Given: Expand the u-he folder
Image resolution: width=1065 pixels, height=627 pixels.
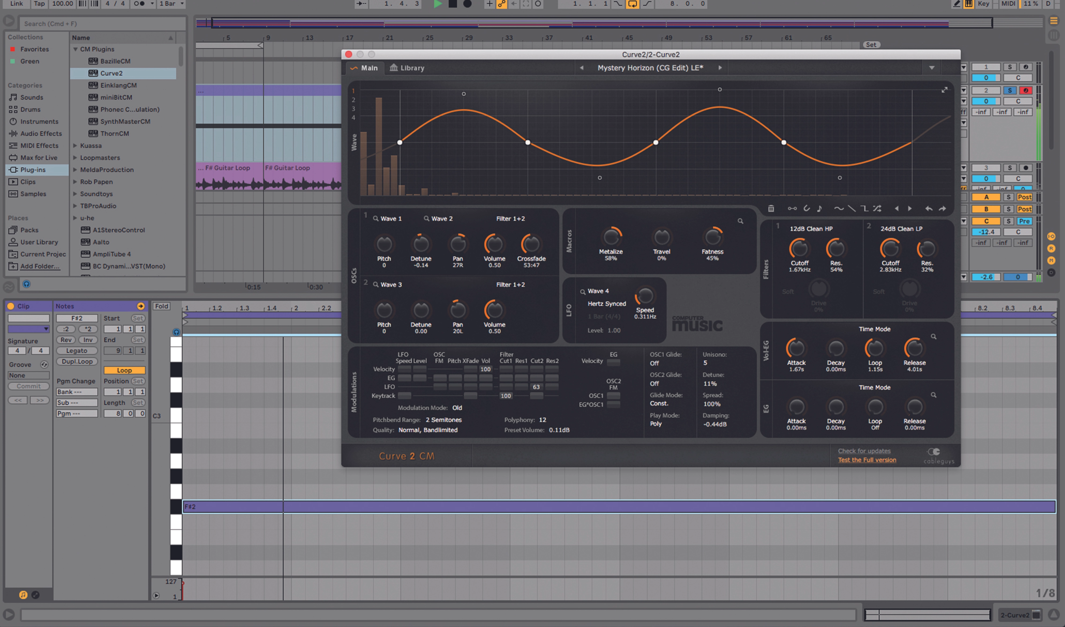Looking at the screenshot, I should [x=75, y=218].
